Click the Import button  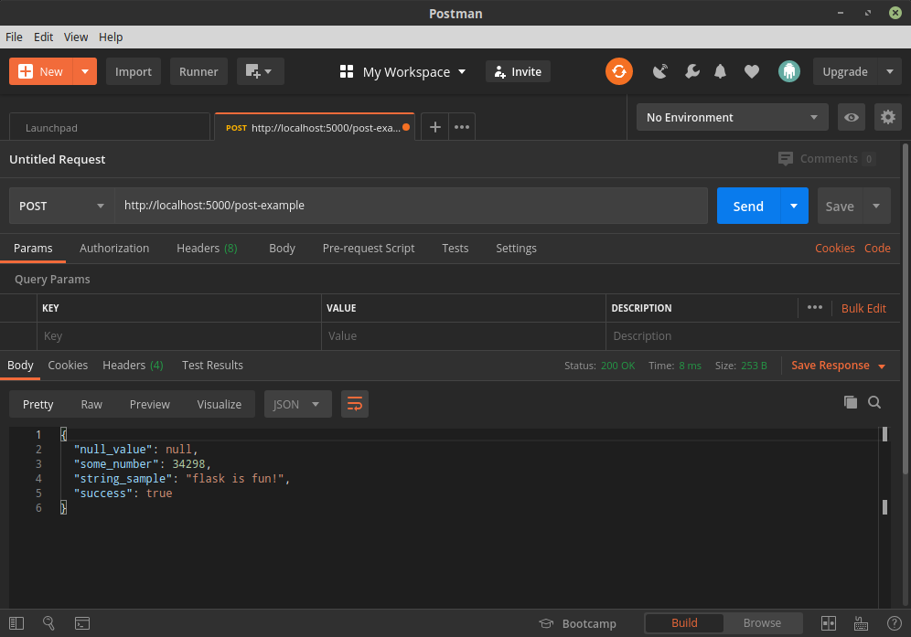coord(133,71)
